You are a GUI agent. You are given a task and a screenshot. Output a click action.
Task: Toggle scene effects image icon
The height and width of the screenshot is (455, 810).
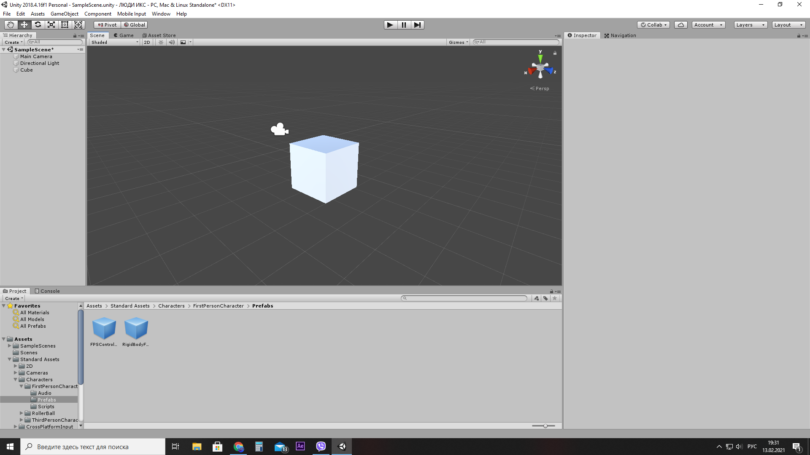click(x=183, y=42)
